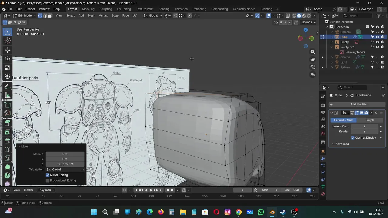388x218 pixels.
Task: Open the Mesh menu in viewport header
Action: point(91,15)
